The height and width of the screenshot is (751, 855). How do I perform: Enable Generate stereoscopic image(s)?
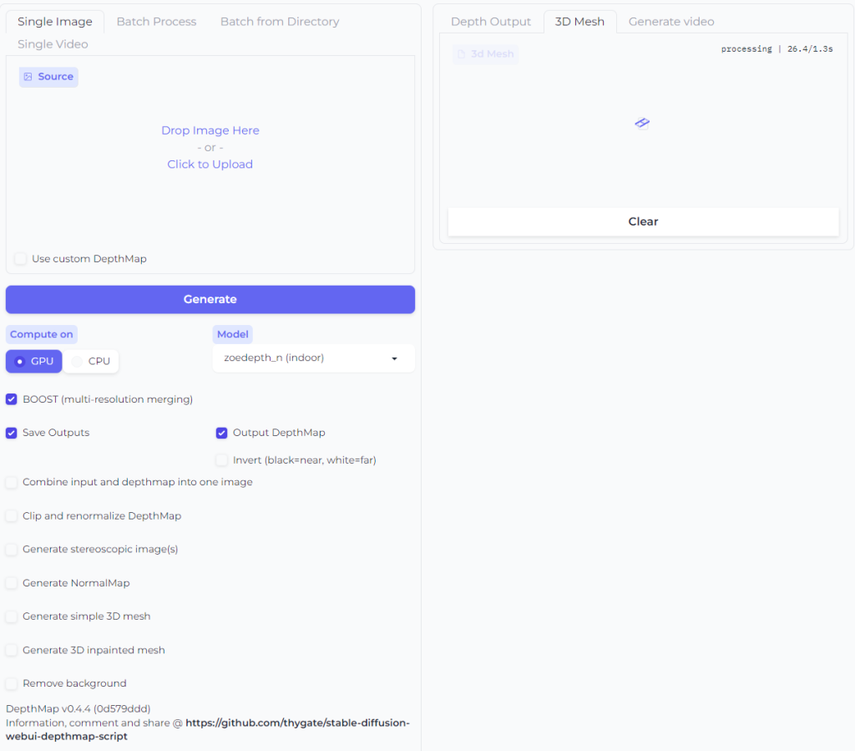click(x=12, y=549)
